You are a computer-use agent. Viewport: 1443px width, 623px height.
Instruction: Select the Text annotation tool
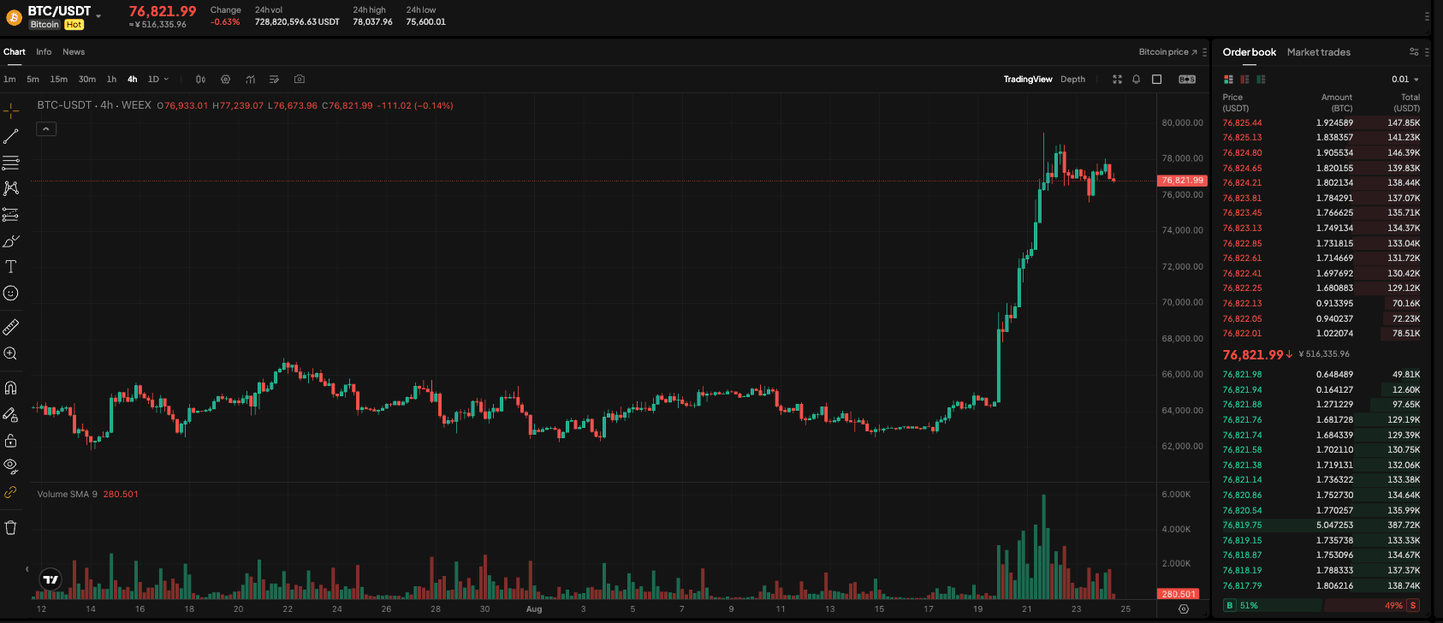[x=11, y=267]
